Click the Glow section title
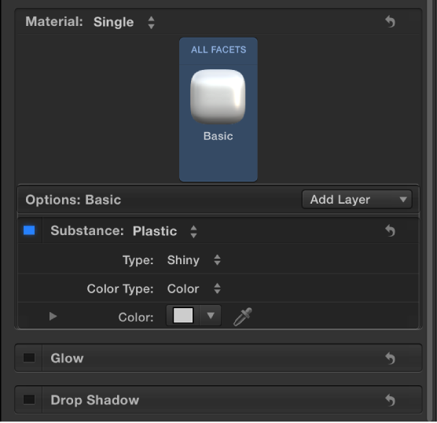This screenshot has height=423, width=437. [67, 359]
